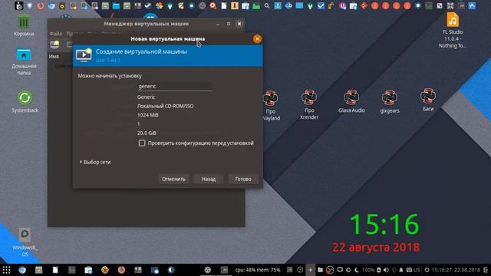
Task: Click the magnifier search icon in top panel
Action: 267,6
